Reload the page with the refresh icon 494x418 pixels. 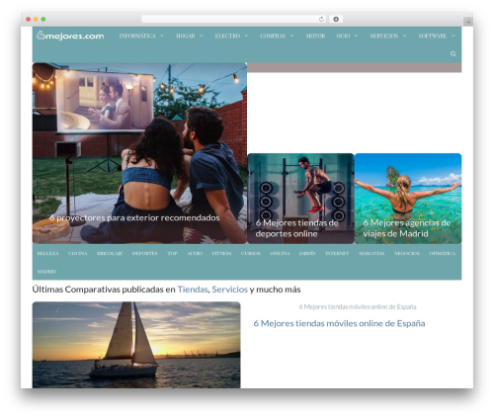[321, 19]
